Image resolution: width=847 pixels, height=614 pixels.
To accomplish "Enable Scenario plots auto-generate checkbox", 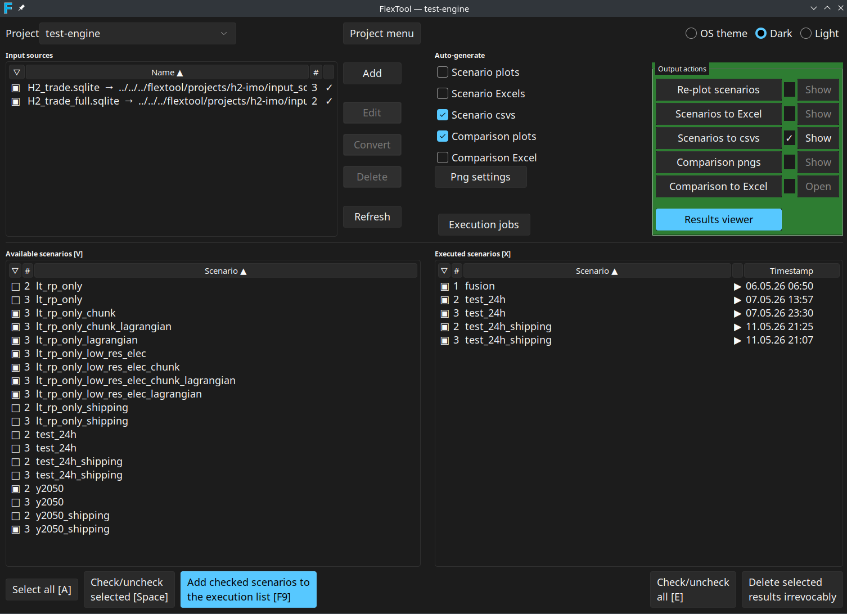I will pyautogui.click(x=443, y=72).
